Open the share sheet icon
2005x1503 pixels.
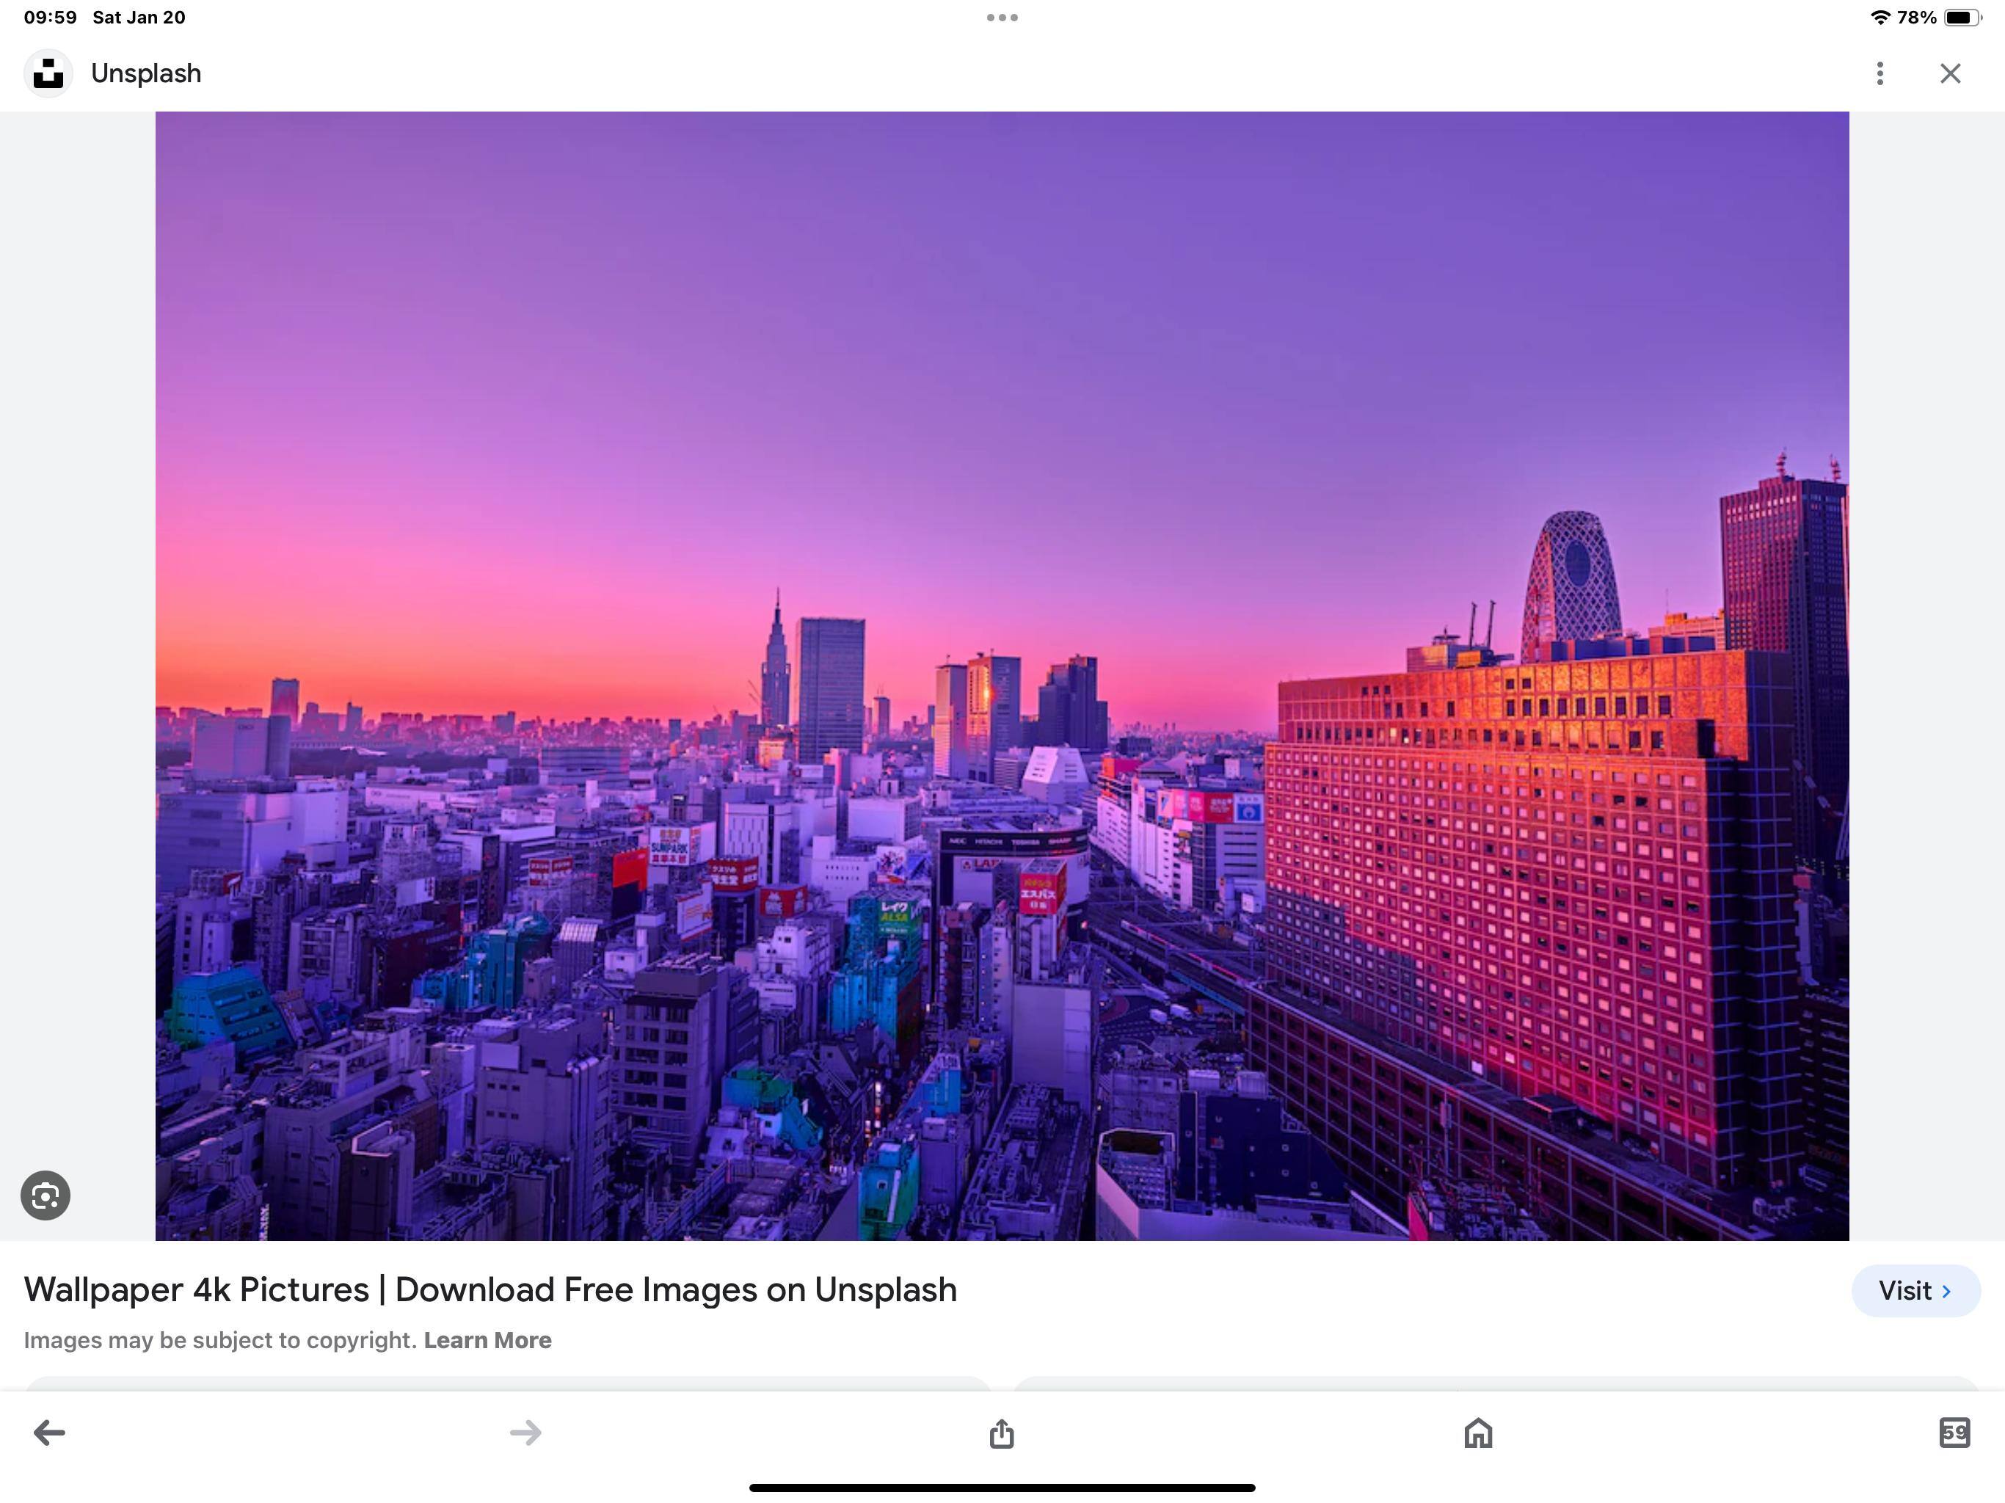point(1002,1433)
